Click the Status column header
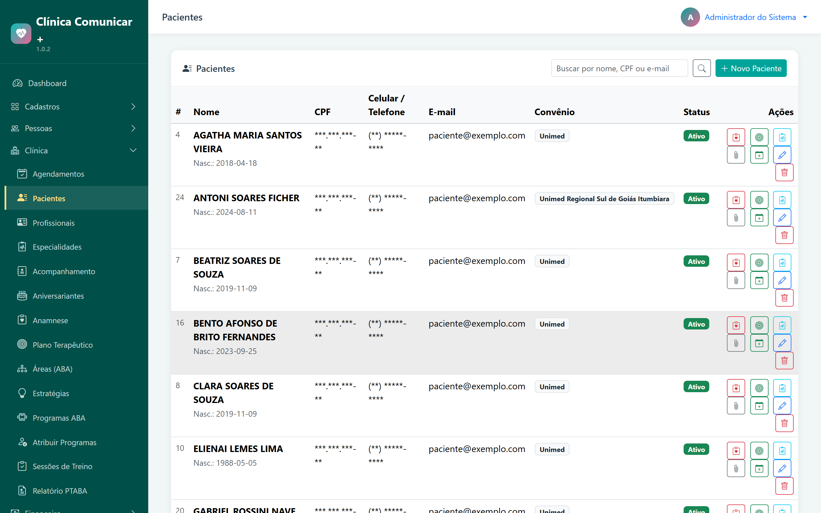Image resolution: width=821 pixels, height=513 pixels. pos(696,112)
